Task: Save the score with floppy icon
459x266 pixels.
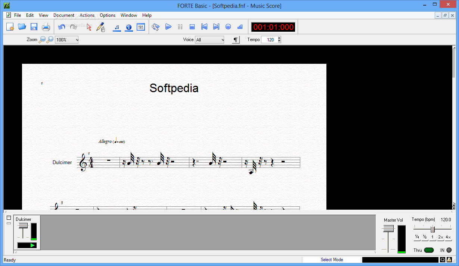Action: [34, 27]
